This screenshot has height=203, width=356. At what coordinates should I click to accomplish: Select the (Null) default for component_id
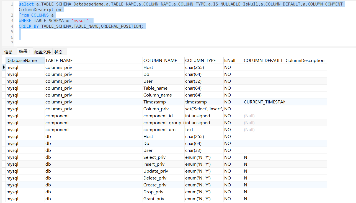point(264,116)
